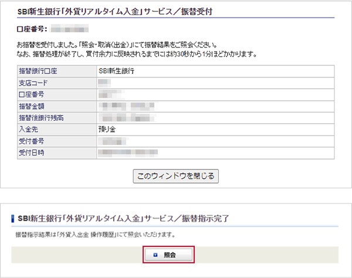The image size is (352, 278).
Task: Click the blue bar marker beside 振替指示完了 heading
Action: click(13, 219)
